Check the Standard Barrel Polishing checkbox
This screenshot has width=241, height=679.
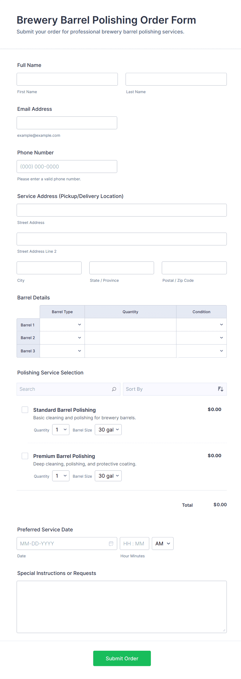click(25, 410)
